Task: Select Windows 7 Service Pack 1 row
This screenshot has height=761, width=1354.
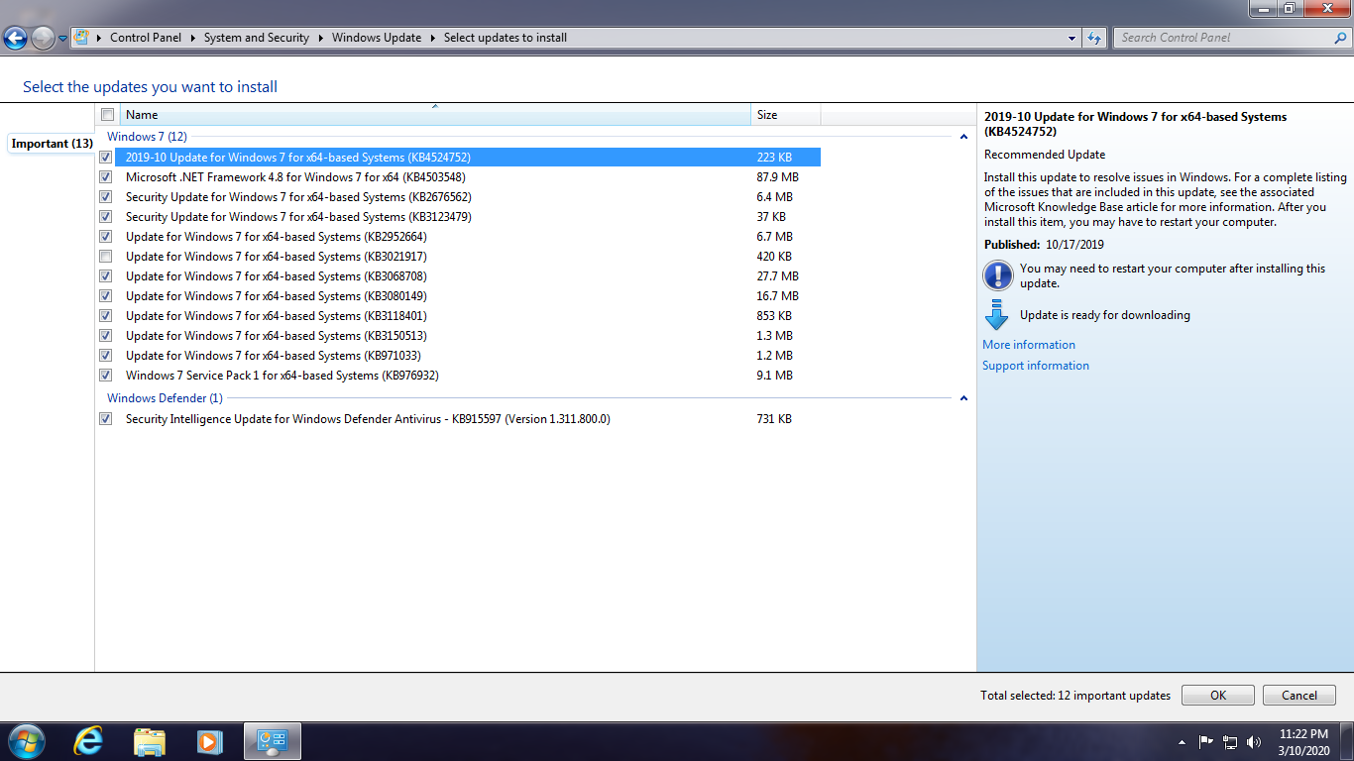Action: point(468,376)
